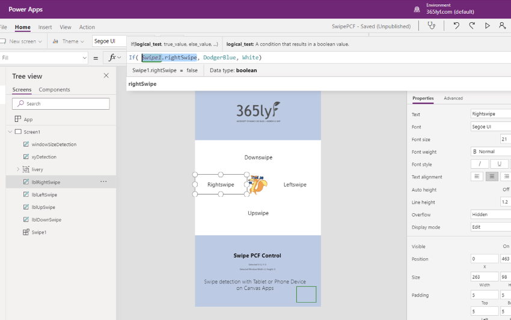511x320 pixels.
Task: Preview the app with play icon
Action: [487, 26]
